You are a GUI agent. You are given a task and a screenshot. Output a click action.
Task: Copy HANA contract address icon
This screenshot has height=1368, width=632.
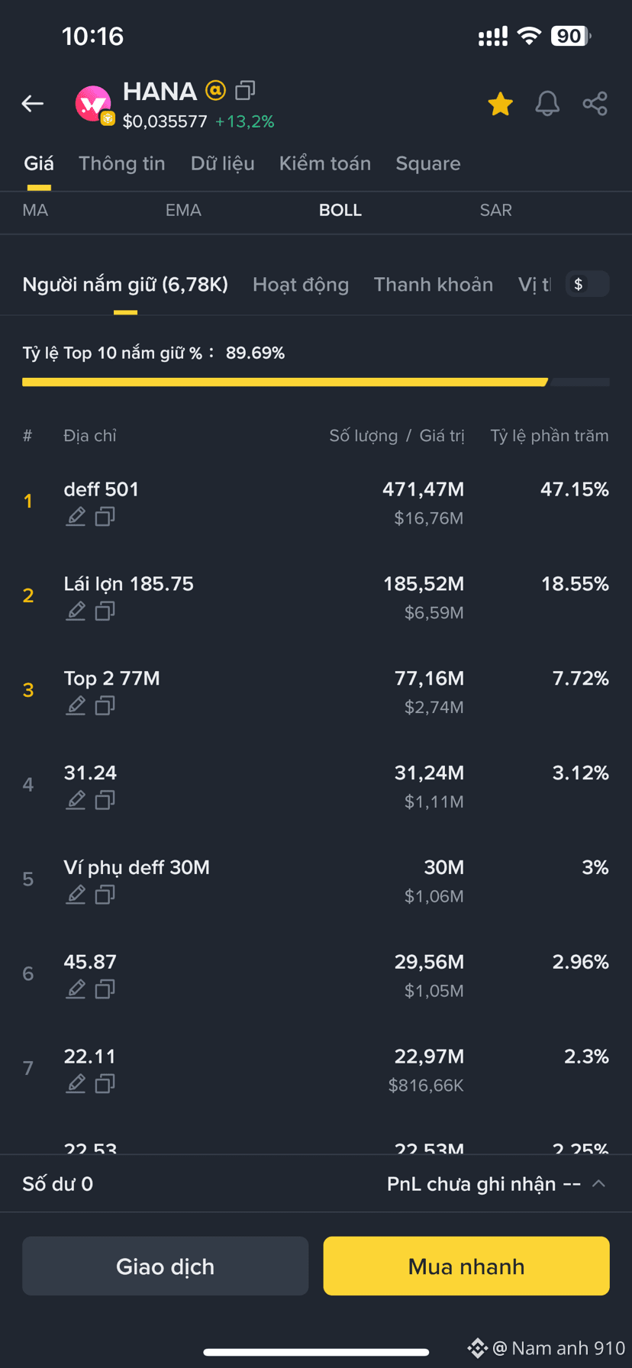245,91
